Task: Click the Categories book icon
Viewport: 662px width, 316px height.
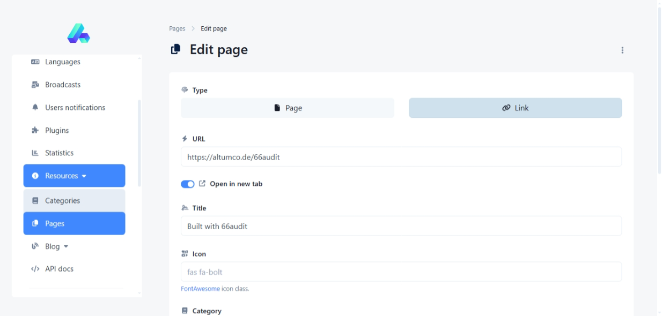Action: (35, 201)
